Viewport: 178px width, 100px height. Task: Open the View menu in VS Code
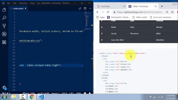tap(32, 3)
